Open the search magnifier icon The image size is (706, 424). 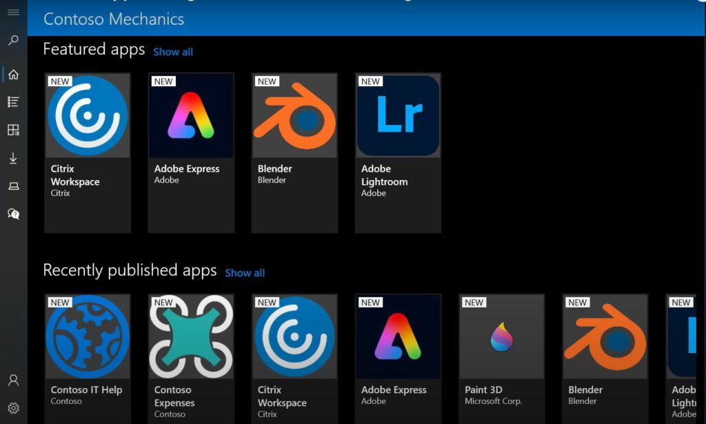point(14,40)
